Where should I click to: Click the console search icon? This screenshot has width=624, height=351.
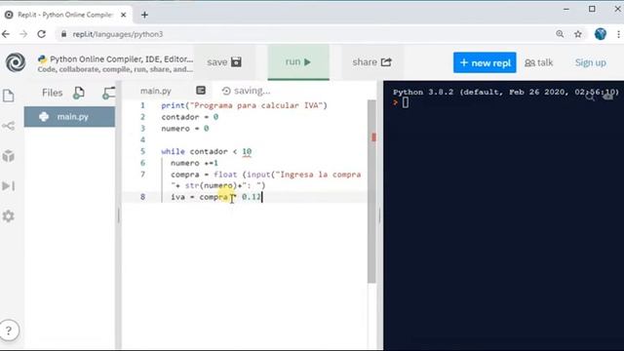[590, 96]
